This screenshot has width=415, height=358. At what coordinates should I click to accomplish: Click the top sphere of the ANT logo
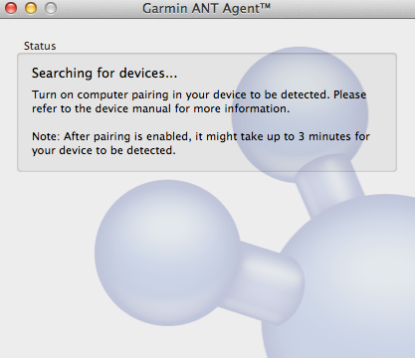pyautogui.click(x=300, y=114)
